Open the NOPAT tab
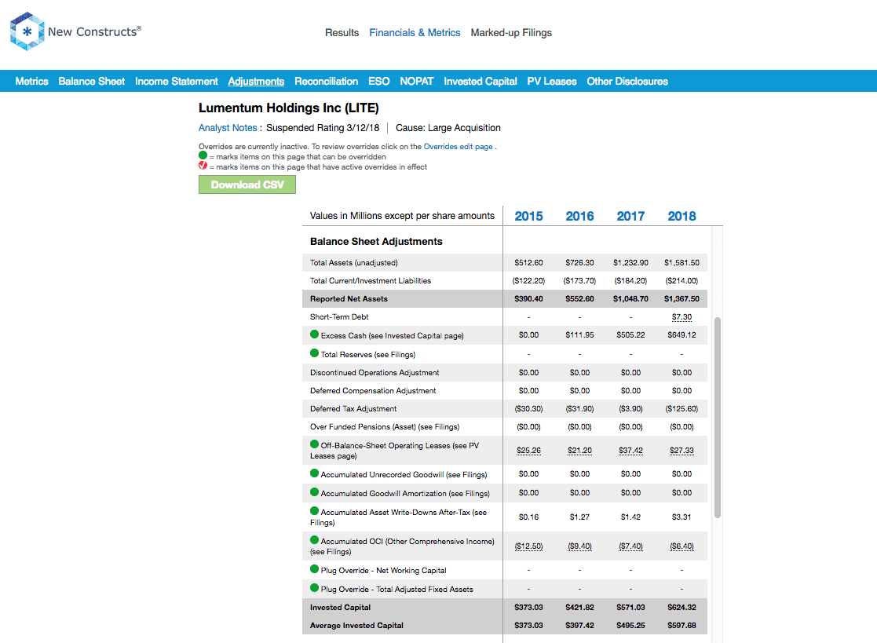 coord(417,81)
